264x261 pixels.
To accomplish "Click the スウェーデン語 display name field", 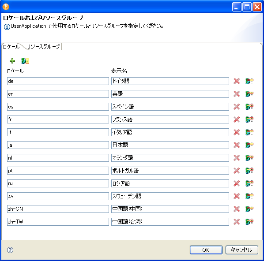I will pyautogui.click(x=170, y=196).
